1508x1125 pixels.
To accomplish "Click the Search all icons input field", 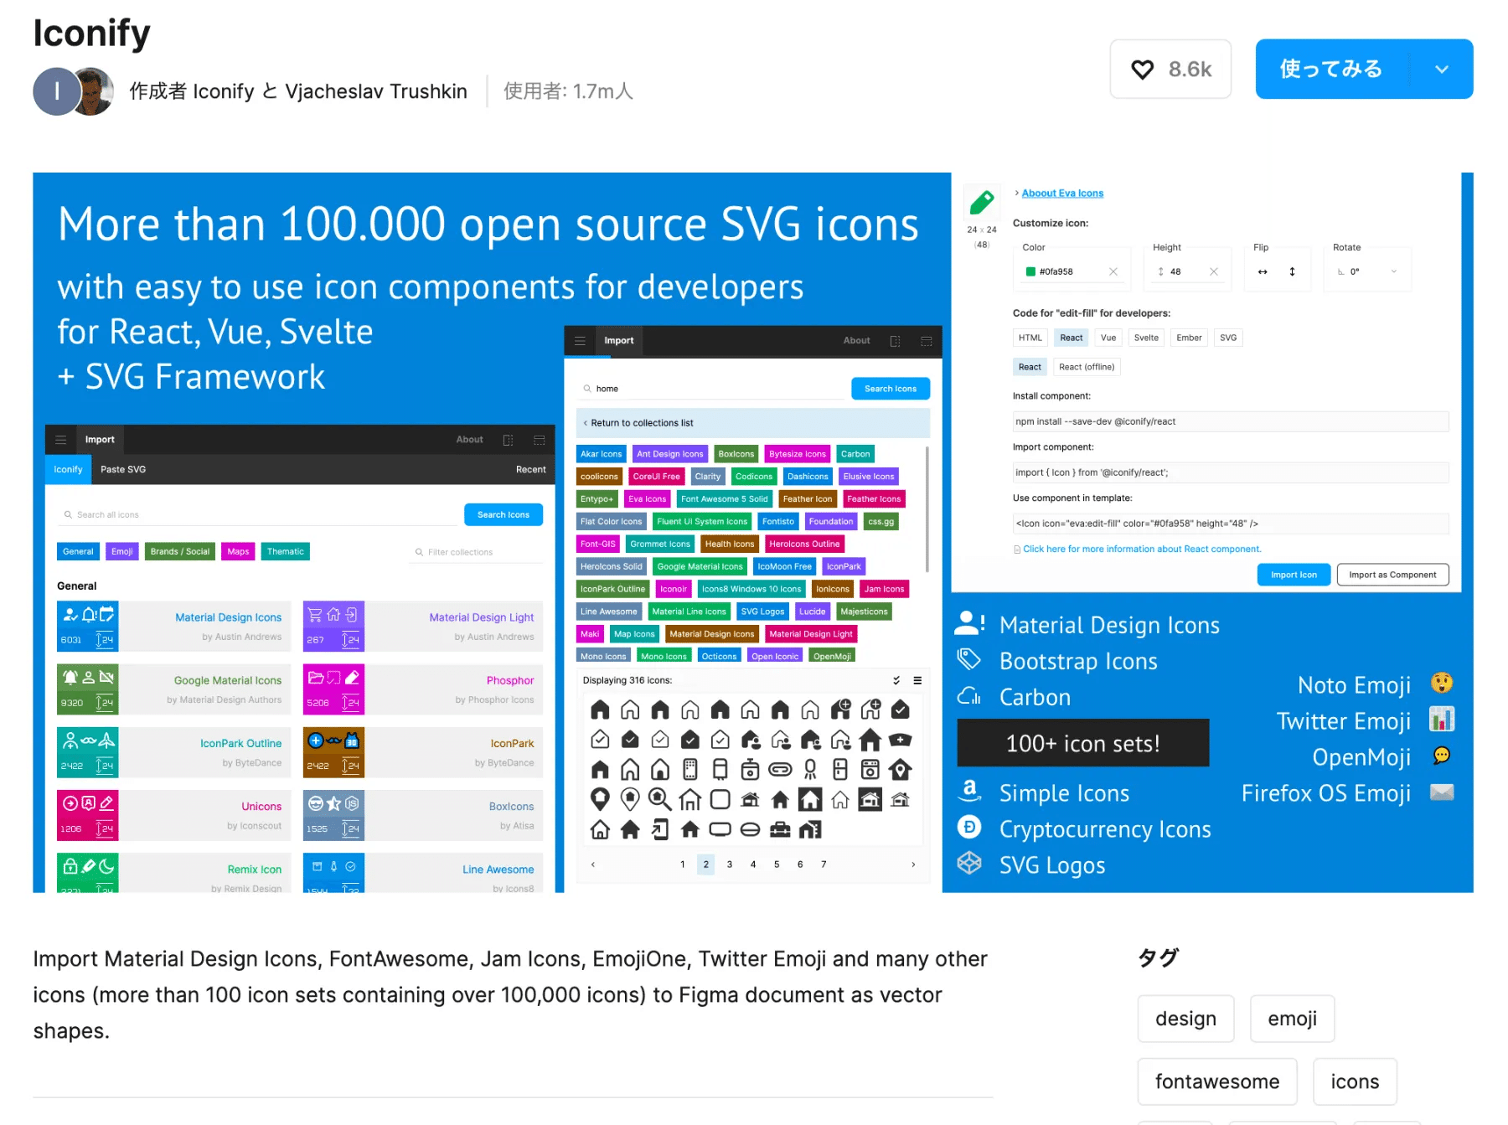I will pyautogui.click(x=260, y=515).
